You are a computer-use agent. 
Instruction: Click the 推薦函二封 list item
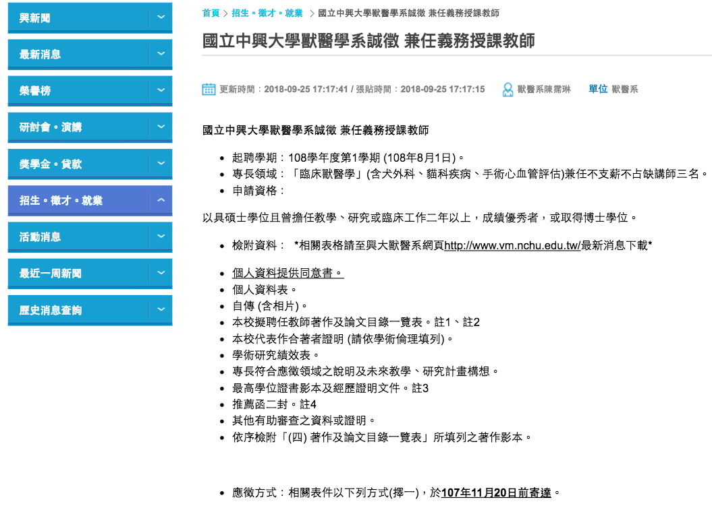pos(274,404)
